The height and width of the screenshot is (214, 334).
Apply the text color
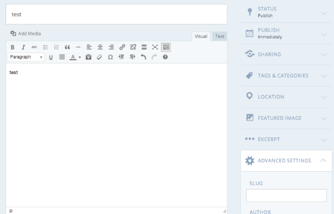coord(73,57)
